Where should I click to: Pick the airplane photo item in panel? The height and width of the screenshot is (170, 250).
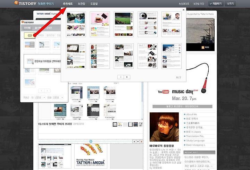tap(57, 45)
